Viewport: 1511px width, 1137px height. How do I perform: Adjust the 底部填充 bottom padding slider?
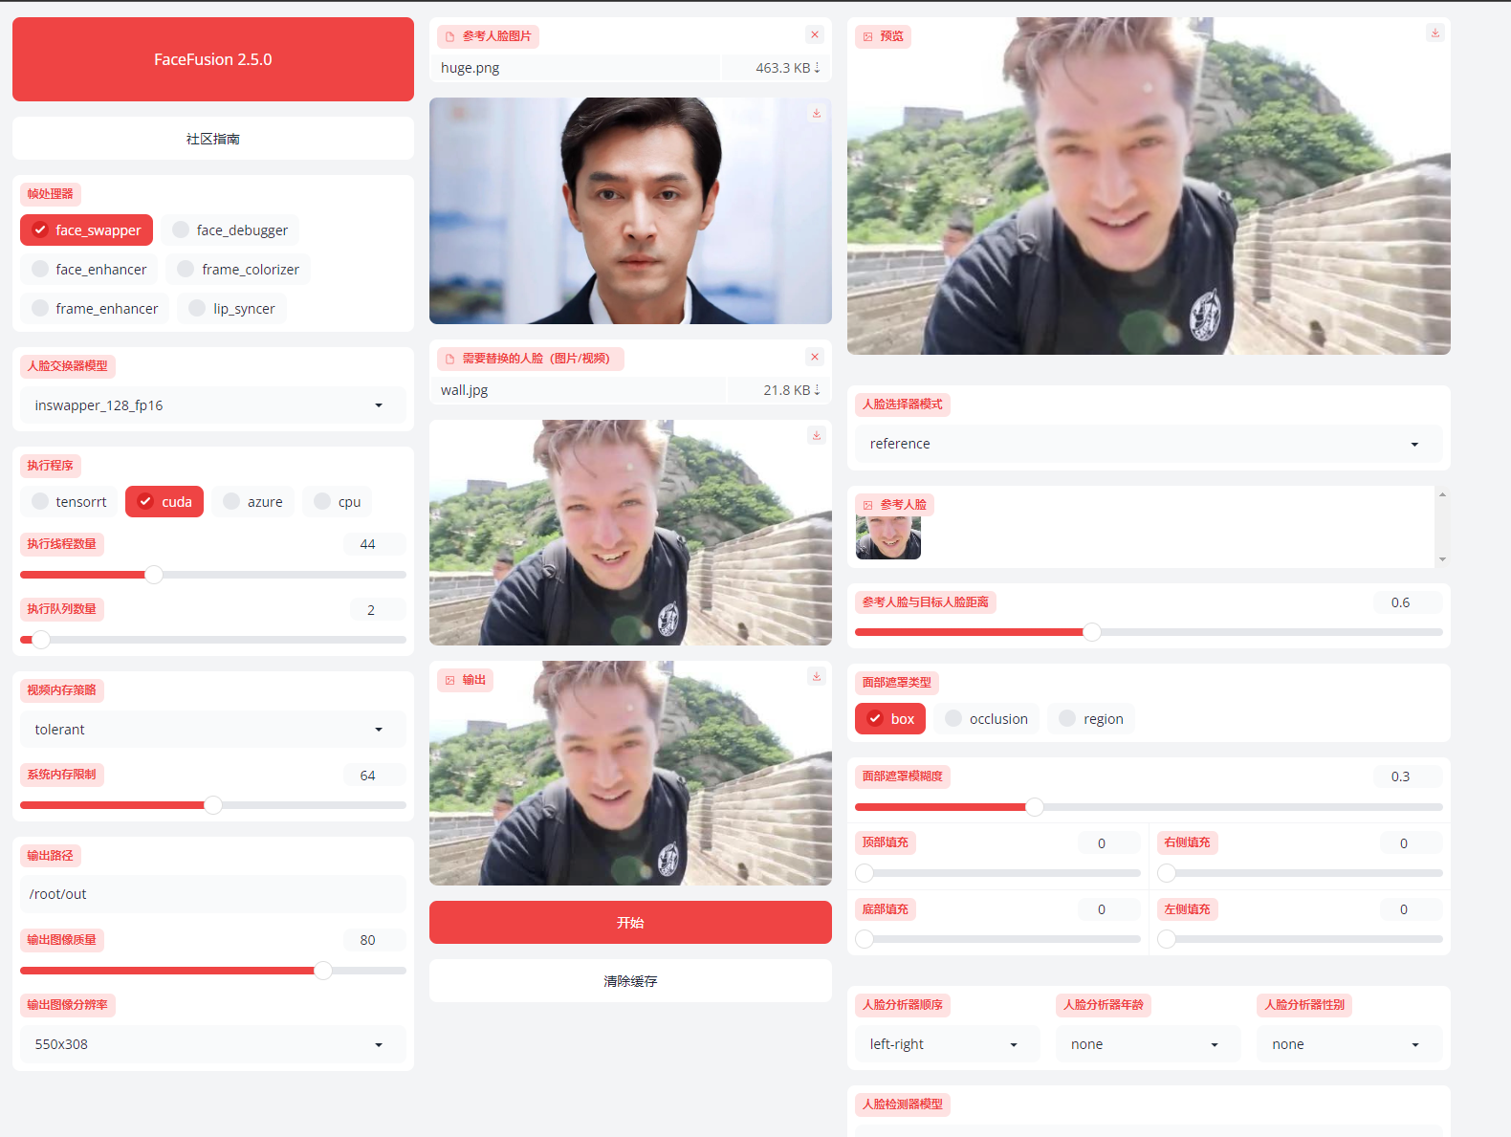pyautogui.click(x=997, y=939)
